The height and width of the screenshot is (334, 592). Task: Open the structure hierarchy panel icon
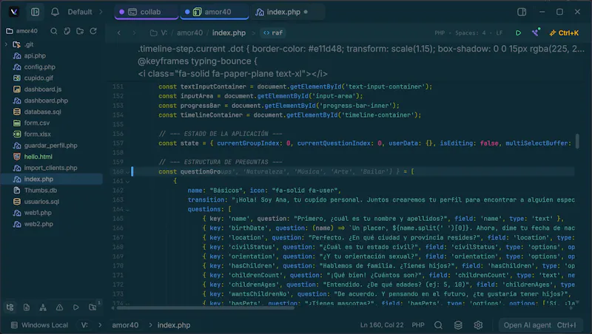coord(43,307)
